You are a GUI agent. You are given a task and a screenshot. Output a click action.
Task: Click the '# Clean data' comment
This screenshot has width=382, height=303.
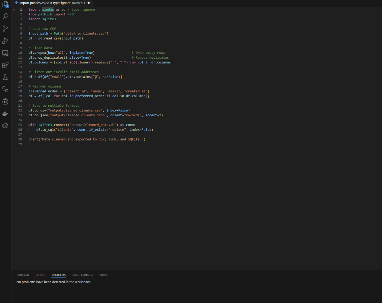tap(40, 48)
